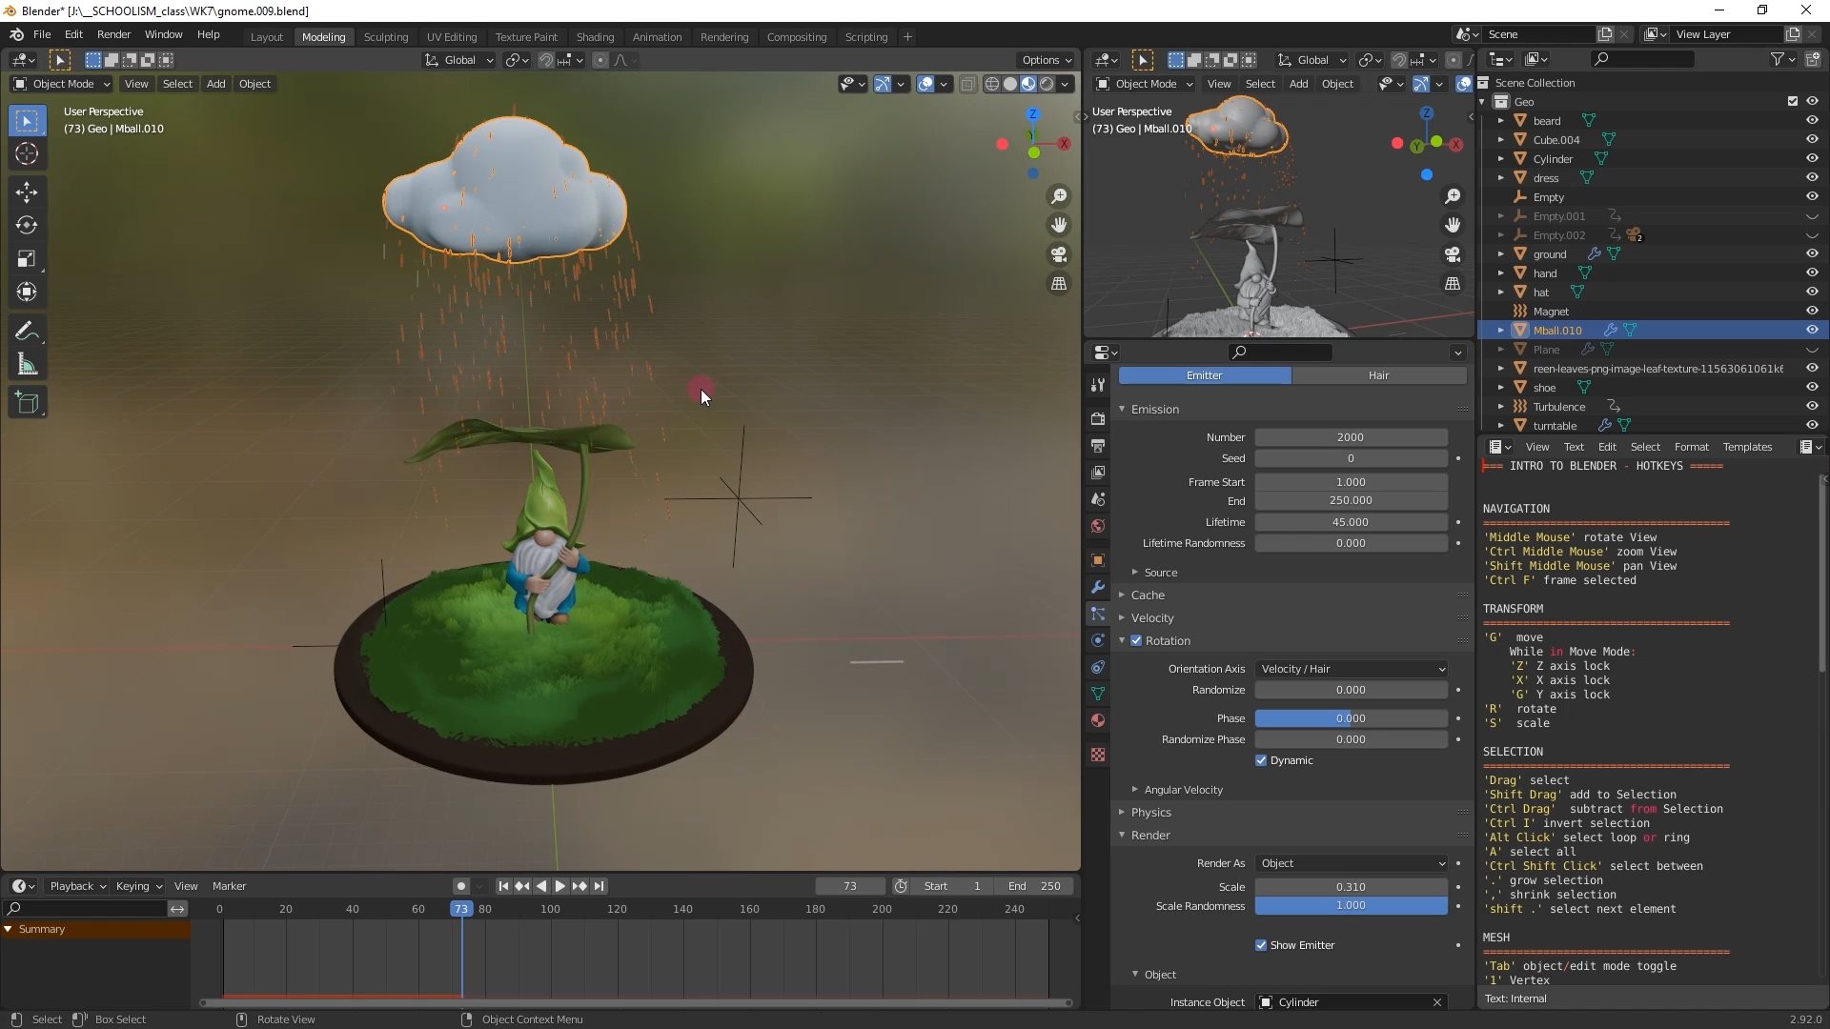1830x1029 pixels.
Task: Switch particle type to Hair
Action: [1378, 375]
